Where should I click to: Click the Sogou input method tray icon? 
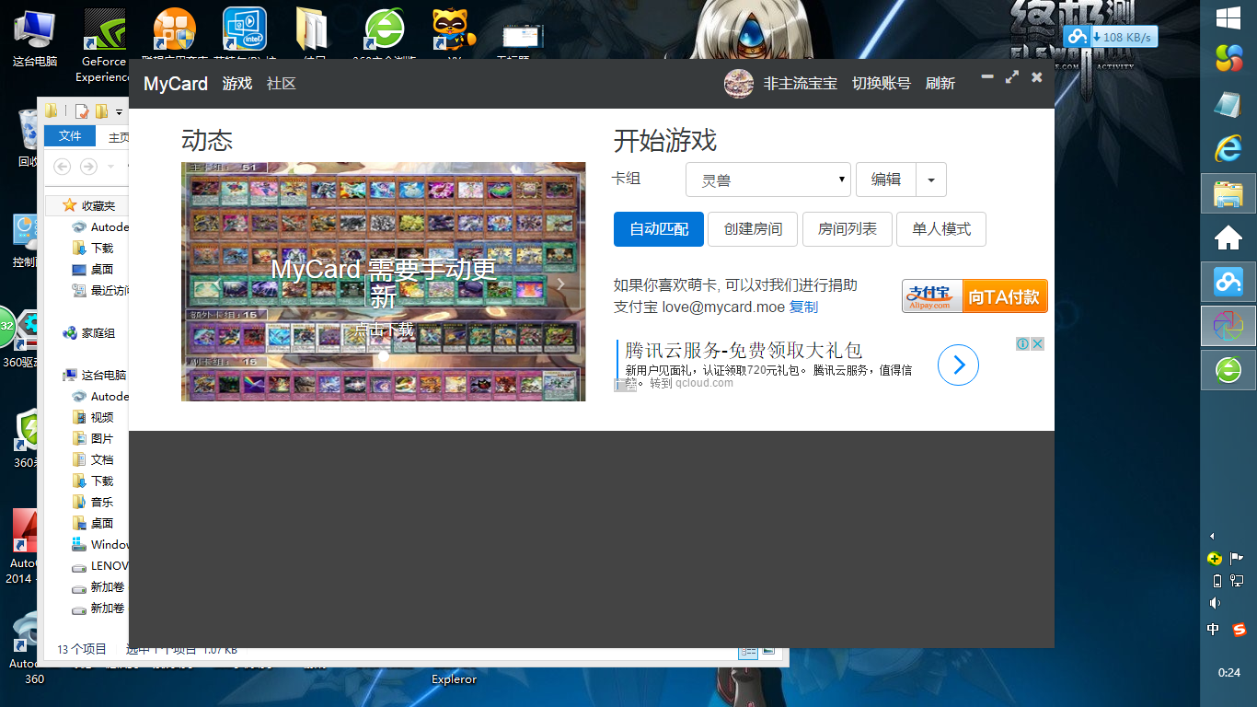(x=1239, y=630)
